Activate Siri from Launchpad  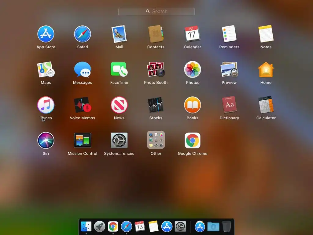tap(46, 140)
